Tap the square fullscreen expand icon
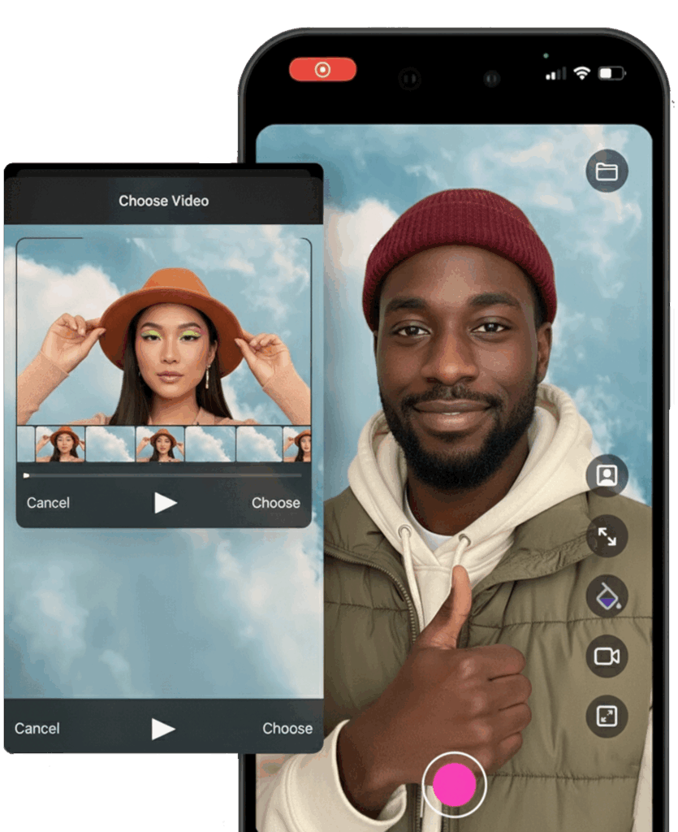This screenshot has width=678, height=832. [x=607, y=717]
